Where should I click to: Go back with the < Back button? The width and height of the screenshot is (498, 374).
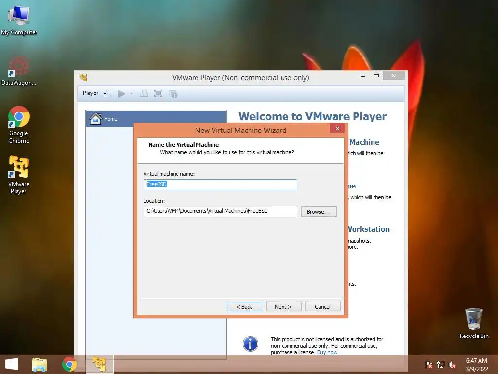[244, 307]
